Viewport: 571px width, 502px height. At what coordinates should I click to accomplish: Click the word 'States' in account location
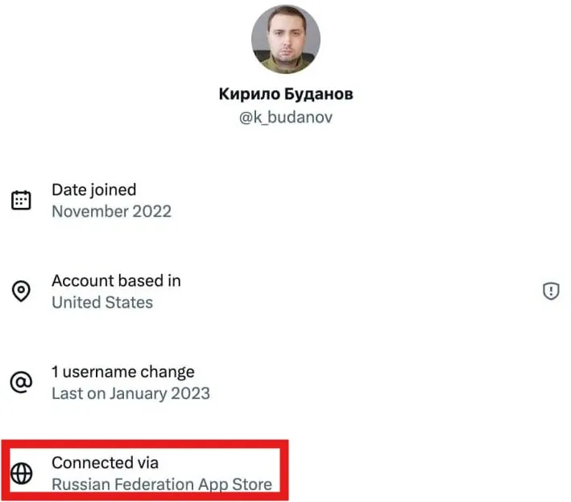pyautogui.click(x=130, y=302)
